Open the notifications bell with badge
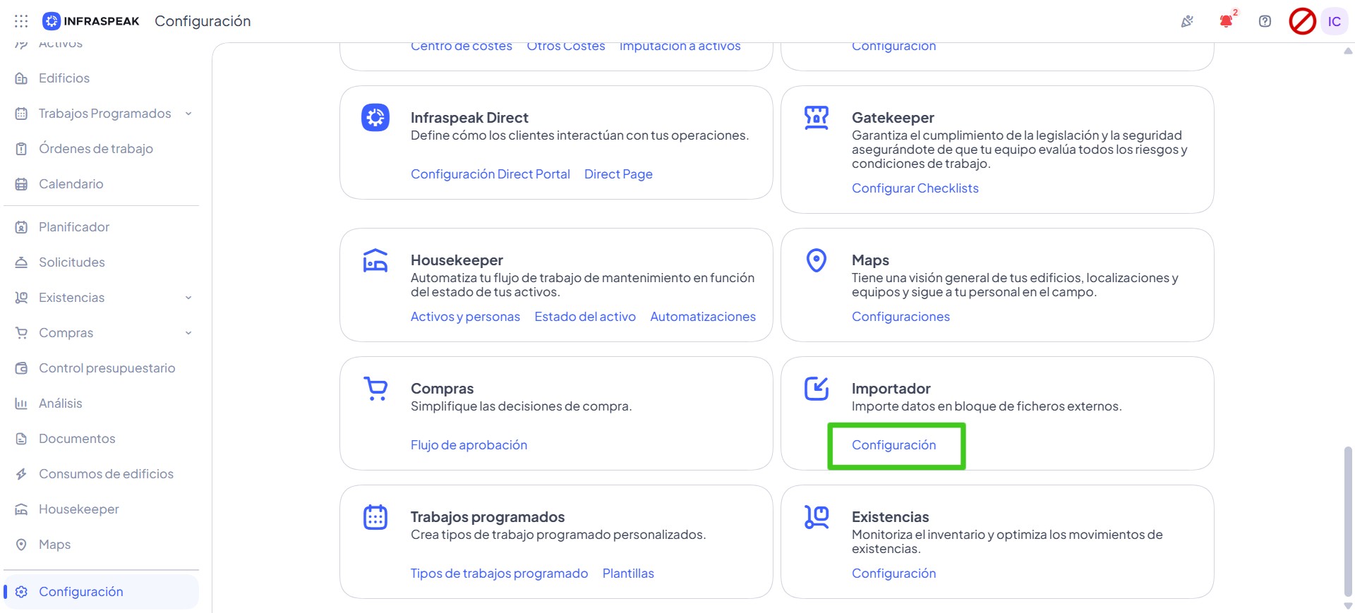Screen dimensions: 1355x613 coord(1226,21)
